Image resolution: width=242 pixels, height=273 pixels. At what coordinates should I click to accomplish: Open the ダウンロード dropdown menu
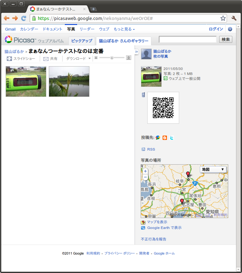pos(78,59)
